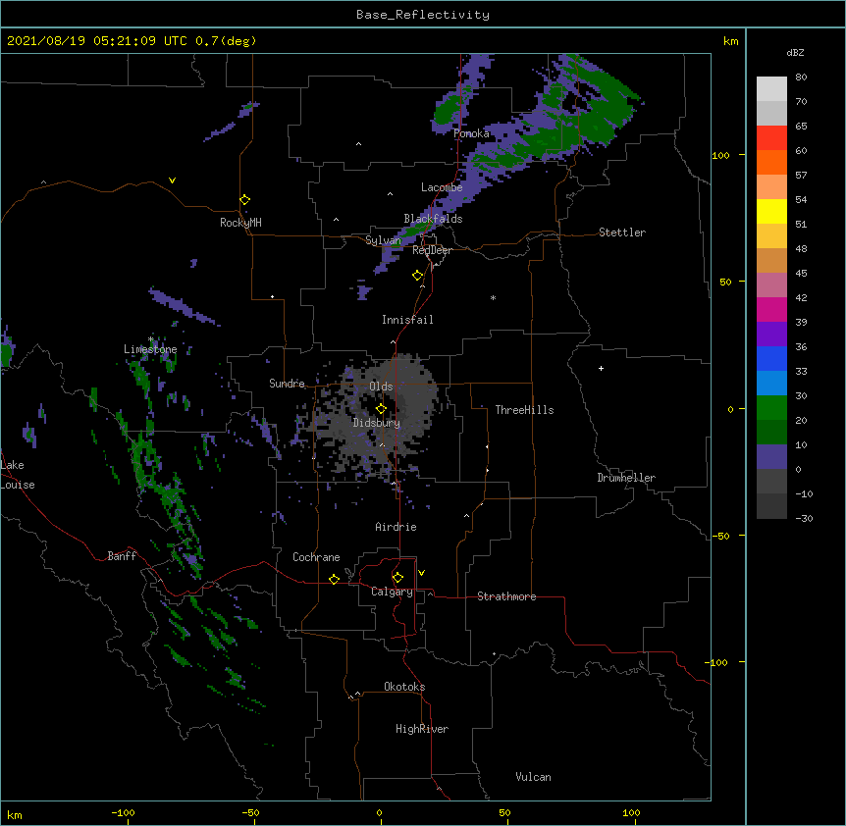Click the yellow V marker northwest of RockyMH
846x826 pixels.
[172, 181]
